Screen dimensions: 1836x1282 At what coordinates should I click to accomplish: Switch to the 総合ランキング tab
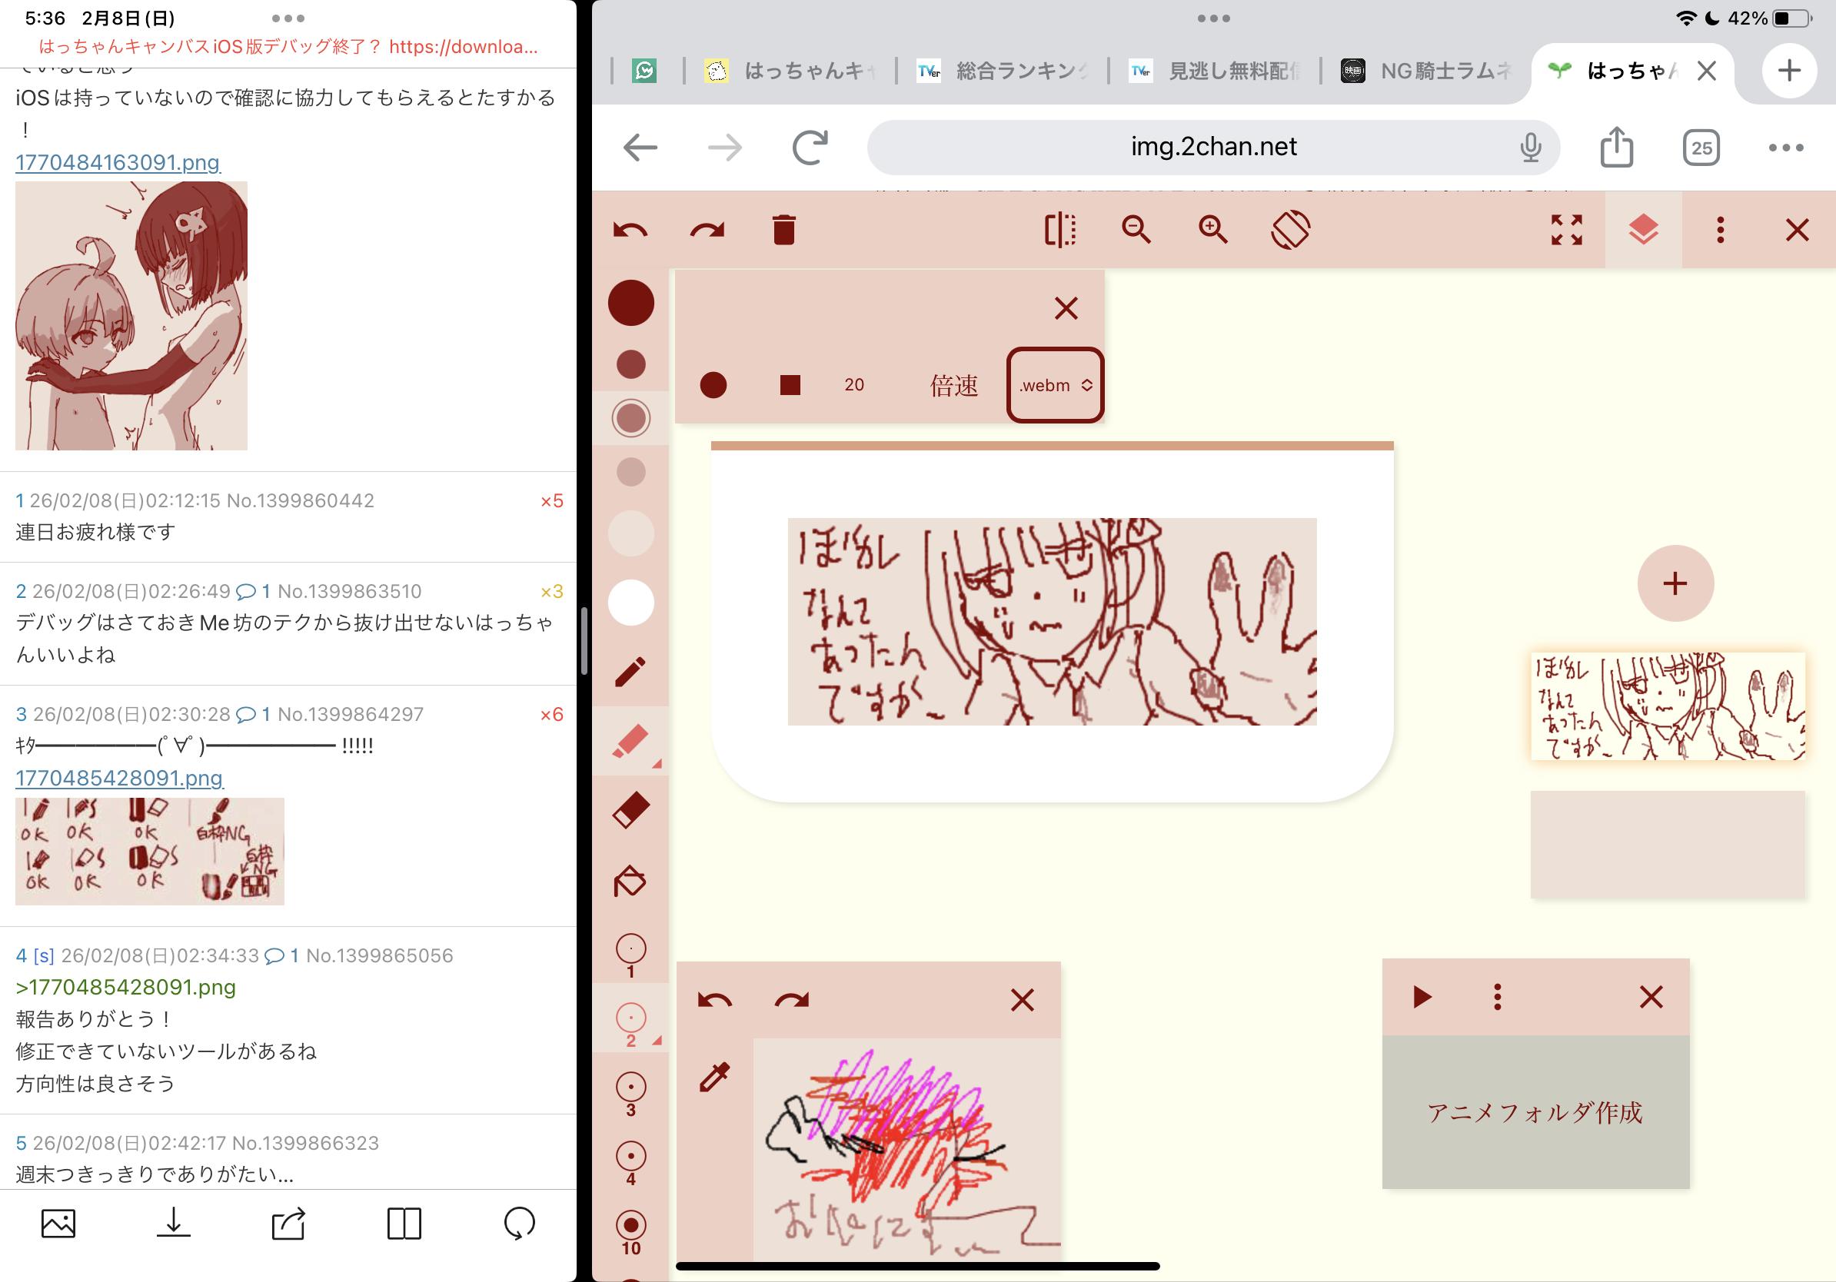1003,71
